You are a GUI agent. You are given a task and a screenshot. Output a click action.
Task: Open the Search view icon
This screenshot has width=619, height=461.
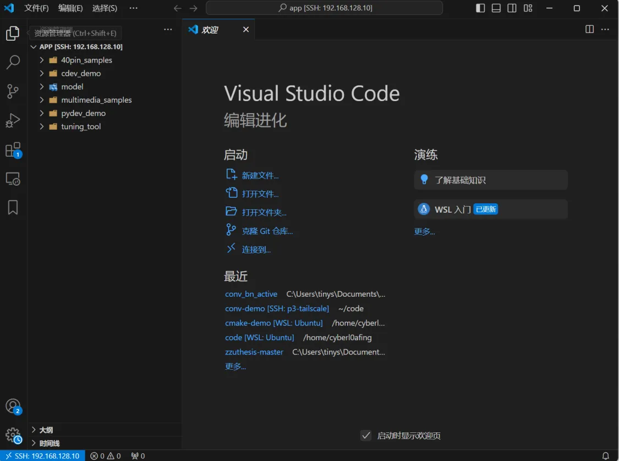pyautogui.click(x=13, y=62)
